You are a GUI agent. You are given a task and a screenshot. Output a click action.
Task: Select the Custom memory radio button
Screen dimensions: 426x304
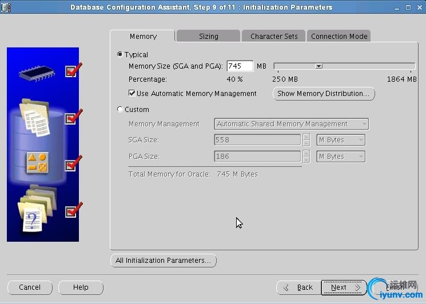coord(120,109)
